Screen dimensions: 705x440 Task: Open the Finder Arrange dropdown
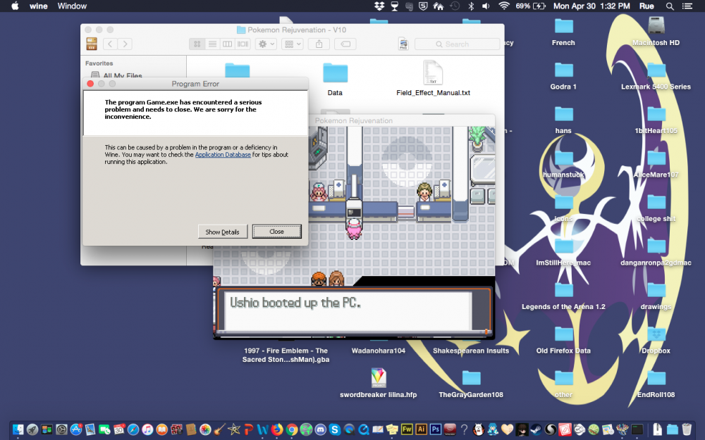(293, 44)
